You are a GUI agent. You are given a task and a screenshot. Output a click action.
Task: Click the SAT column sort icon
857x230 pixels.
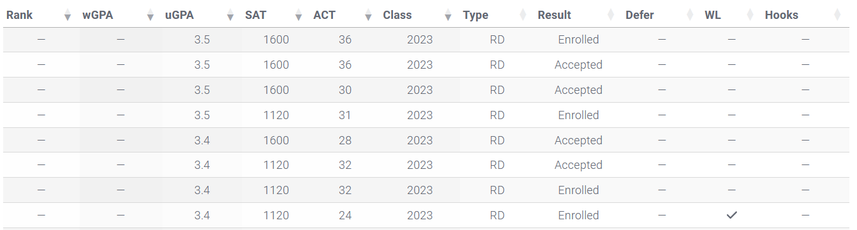(298, 15)
